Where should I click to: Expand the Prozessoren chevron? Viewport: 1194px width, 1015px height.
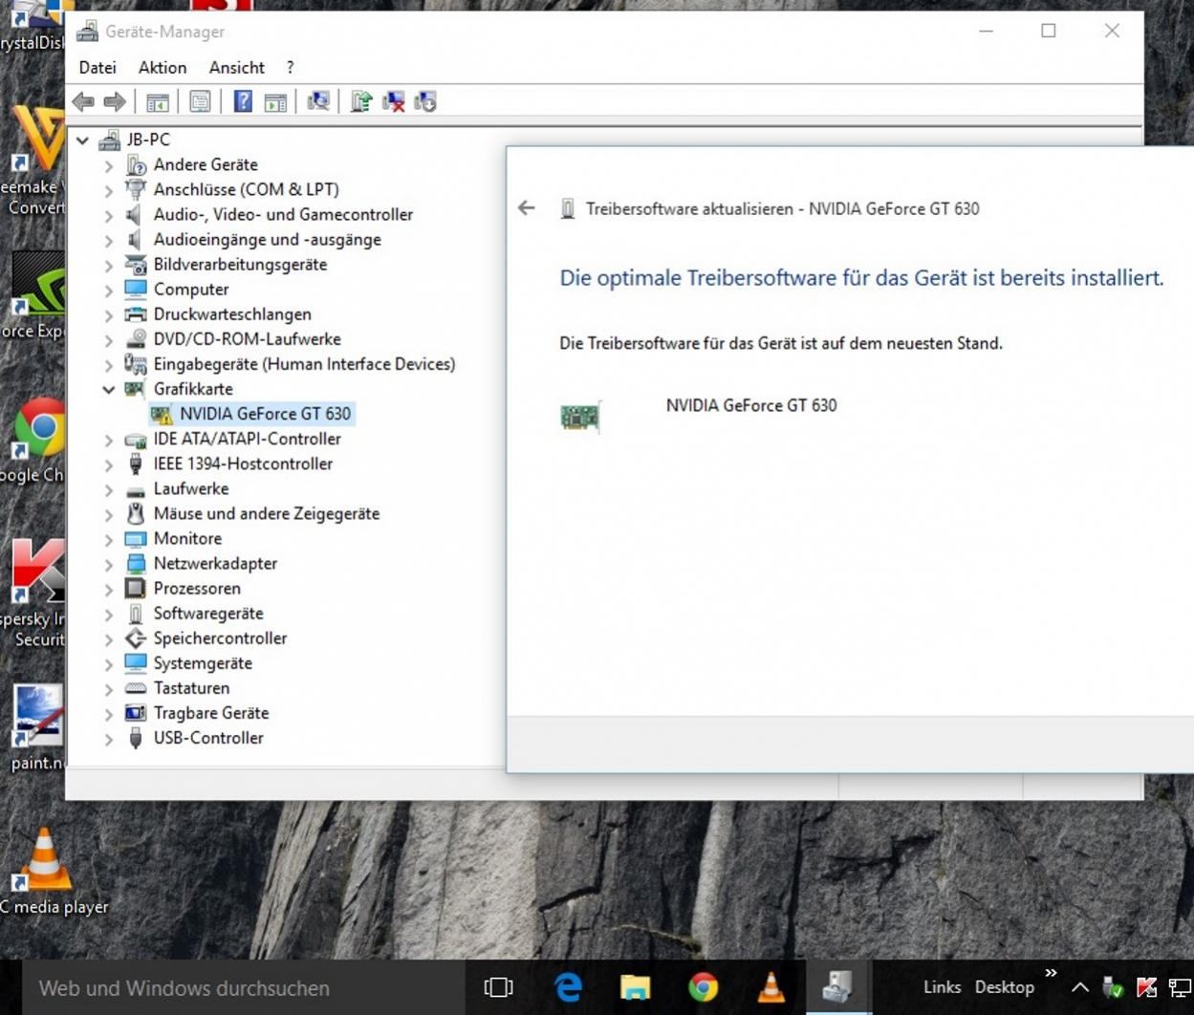pyautogui.click(x=109, y=589)
